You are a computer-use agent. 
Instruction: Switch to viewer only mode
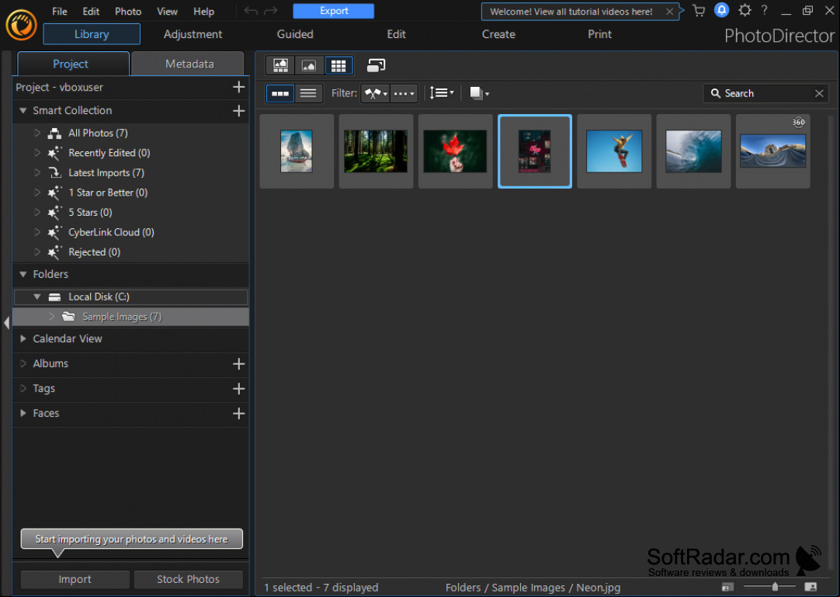[x=309, y=65]
